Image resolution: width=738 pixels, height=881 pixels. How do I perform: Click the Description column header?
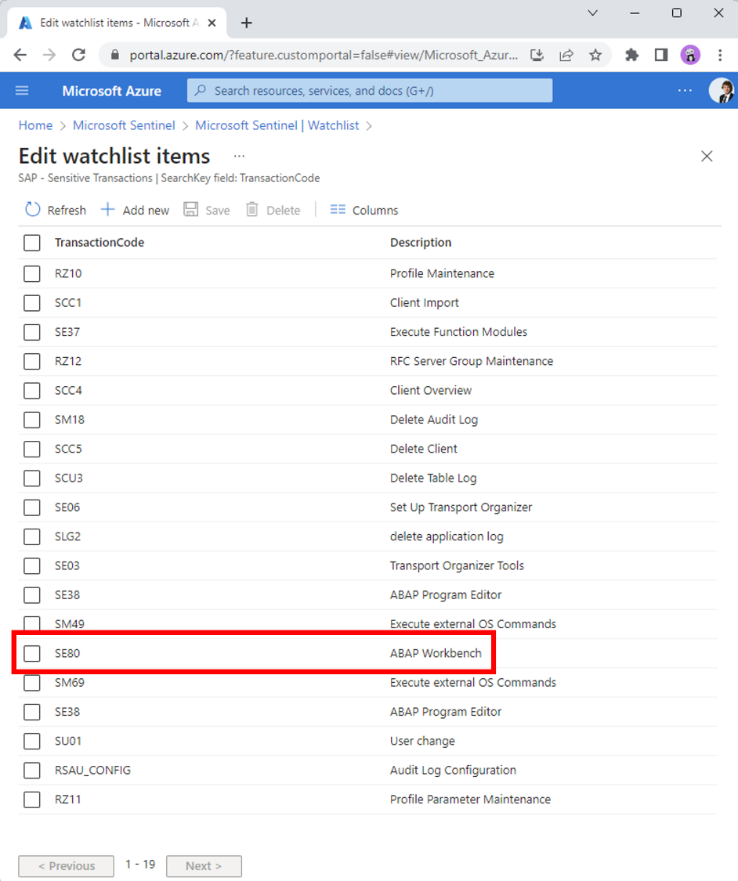[421, 242]
